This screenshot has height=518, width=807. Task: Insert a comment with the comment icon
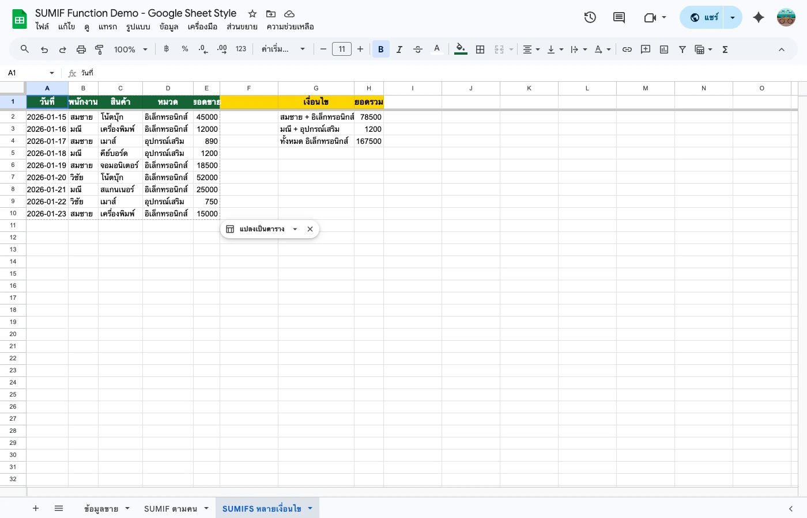pos(619,17)
